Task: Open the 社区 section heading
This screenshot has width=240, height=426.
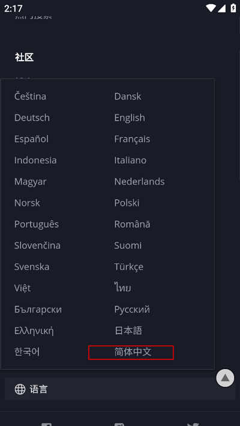Action: [25, 58]
